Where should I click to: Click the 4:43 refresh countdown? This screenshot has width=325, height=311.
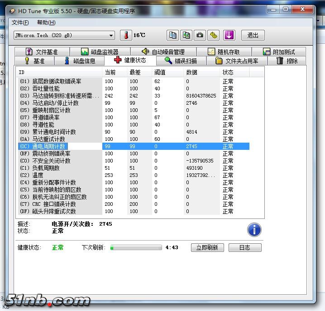point(172,247)
